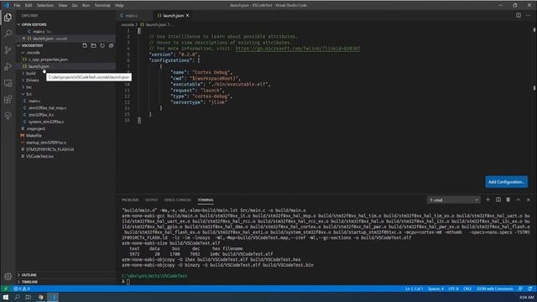Viewport: 537px width, 302px height.
Task: Click Ln 1, Col 1 cursor position
Action: click(x=414, y=289)
